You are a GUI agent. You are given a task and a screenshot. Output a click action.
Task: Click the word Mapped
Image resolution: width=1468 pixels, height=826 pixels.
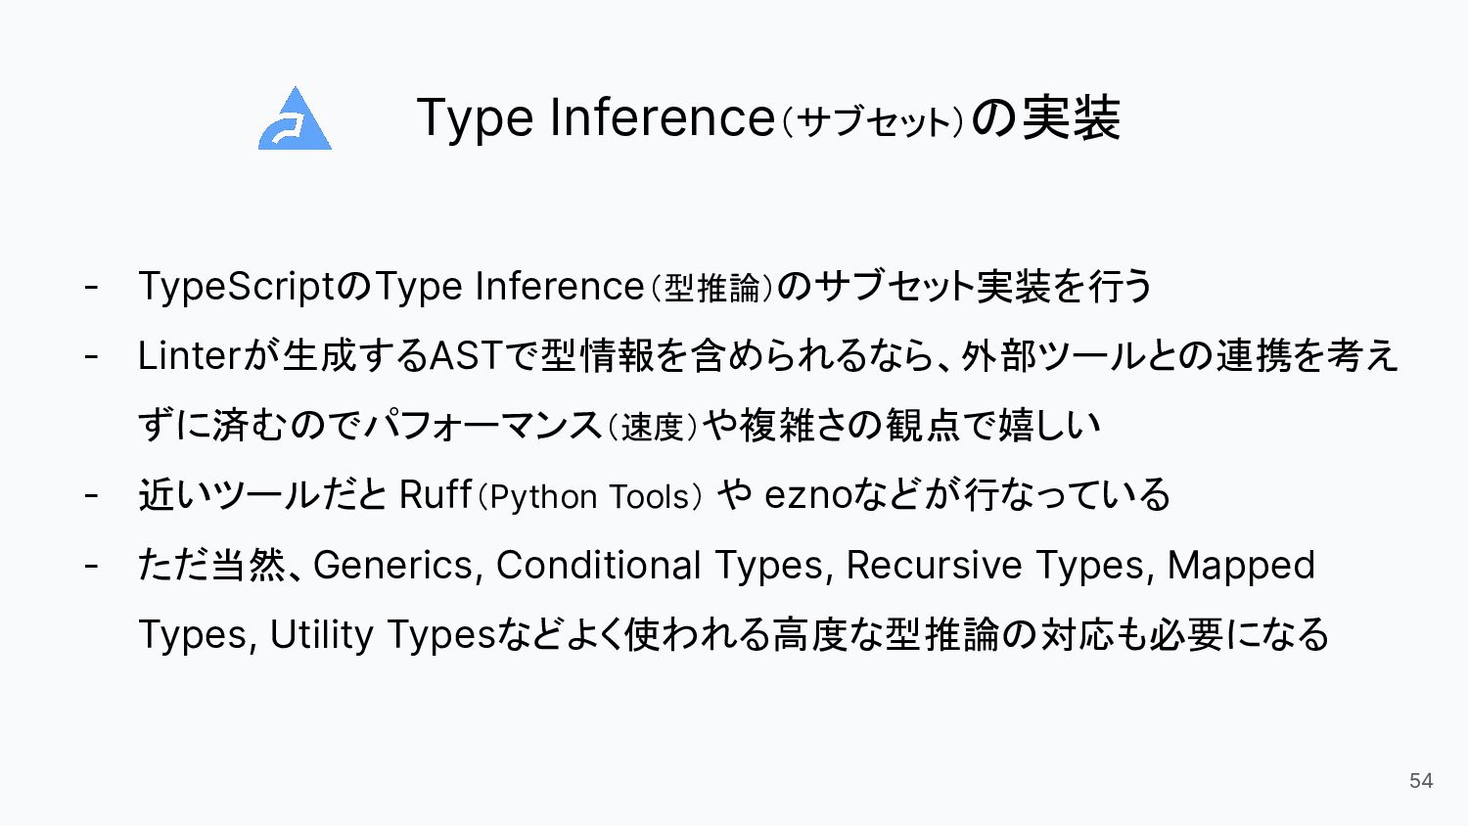1241,567
